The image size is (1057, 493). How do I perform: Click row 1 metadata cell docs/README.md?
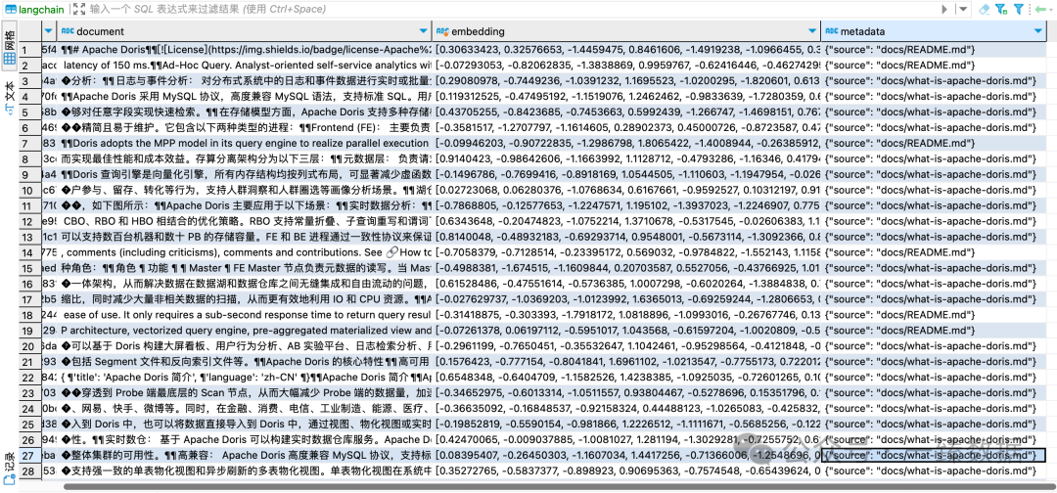click(x=934, y=49)
